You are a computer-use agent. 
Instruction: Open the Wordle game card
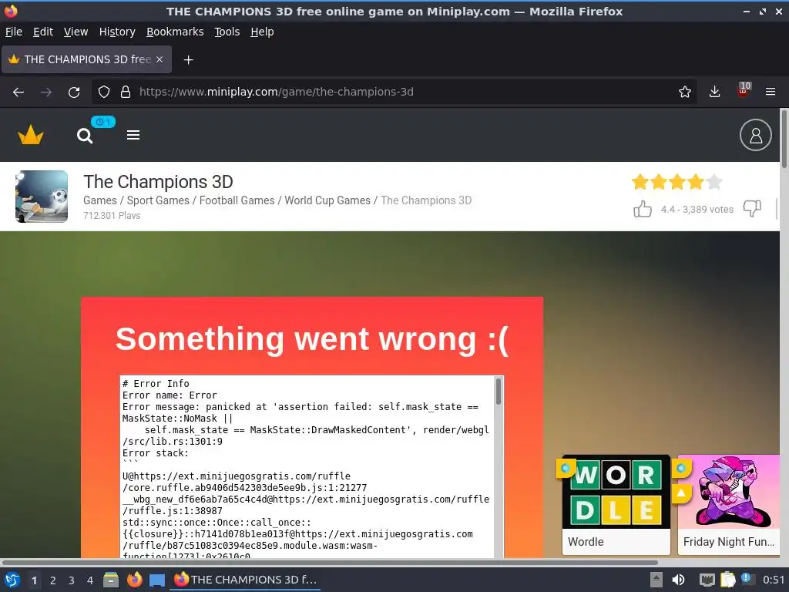pos(616,504)
